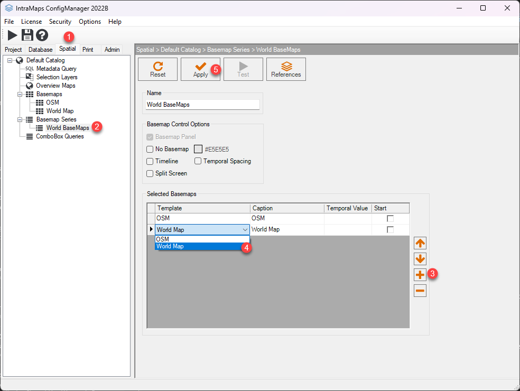Click the orange move up arrow
This screenshot has width=520, height=391.
click(x=420, y=244)
